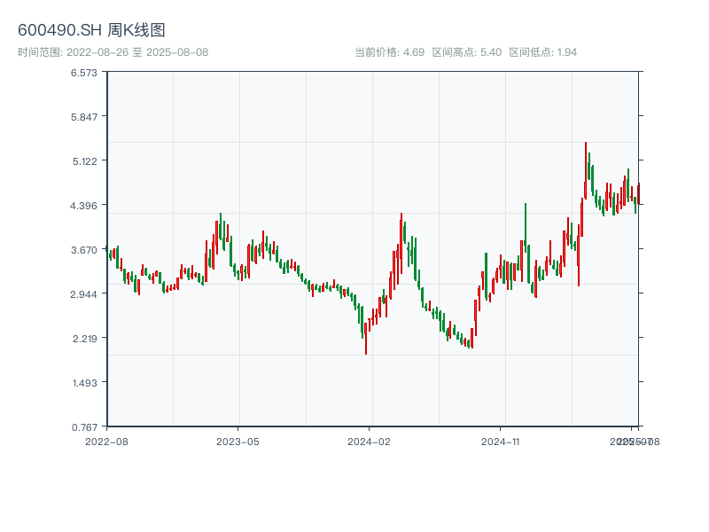Viewport: 709px width, 532px height.
Task: Click the y-axis value 1.493
Action: click(84, 383)
